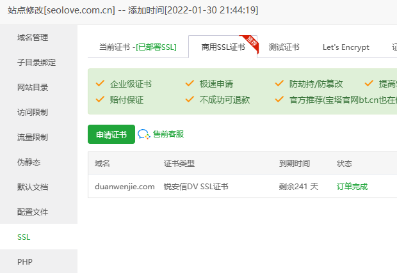Click the checkmark beside 防劫持/防篡改
397x273 pixels.
(x=279, y=83)
